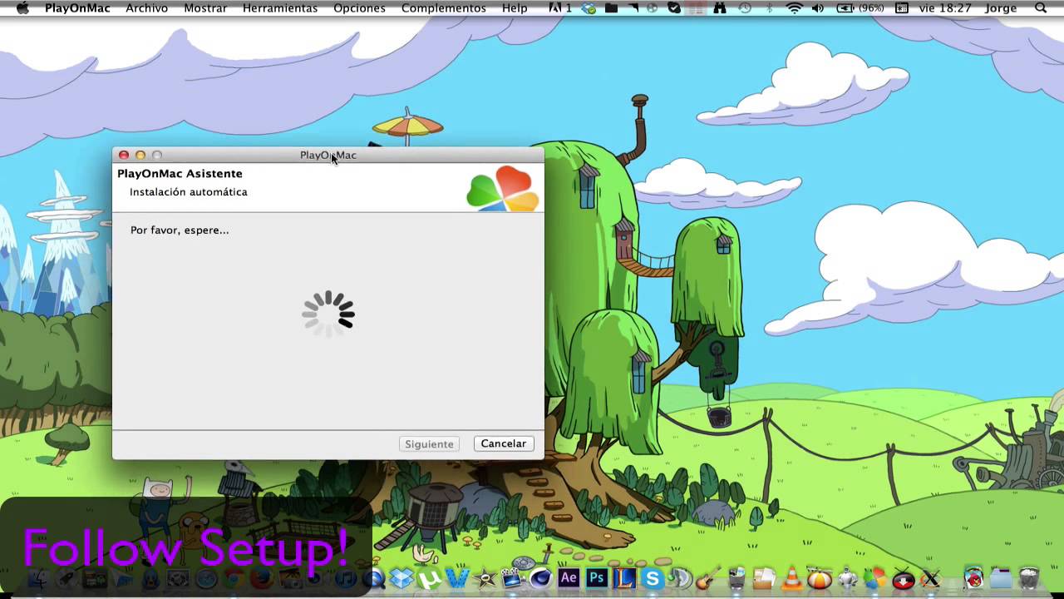
Task: Minimize the PlayOnMac wizard with yellow button
Action: coord(140,155)
